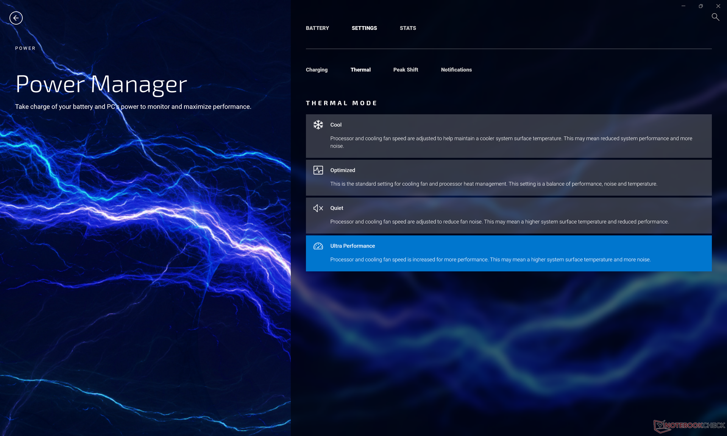This screenshot has height=436, width=727.
Task: Click the Cool snowflake icon
Action: coord(318,125)
